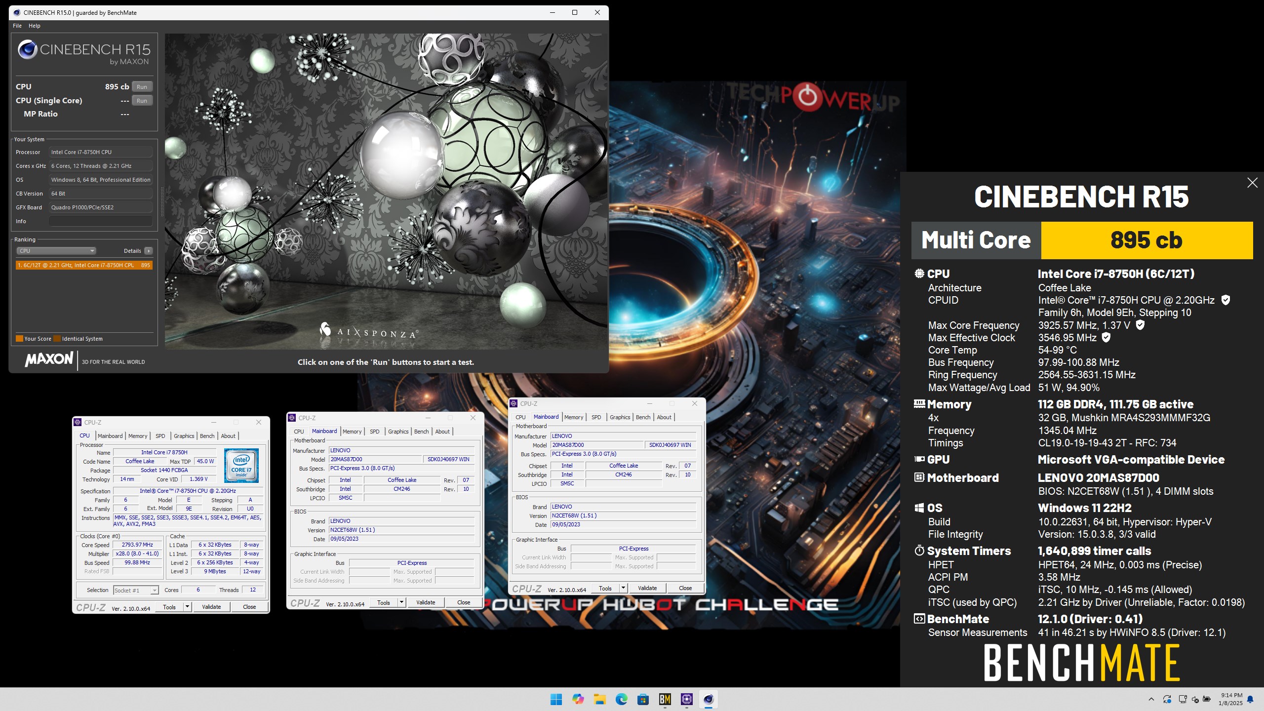The width and height of the screenshot is (1264, 711).
Task: Switch to BenchMate in the taskbar
Action: pyautogui.click(x=665, y=699)
